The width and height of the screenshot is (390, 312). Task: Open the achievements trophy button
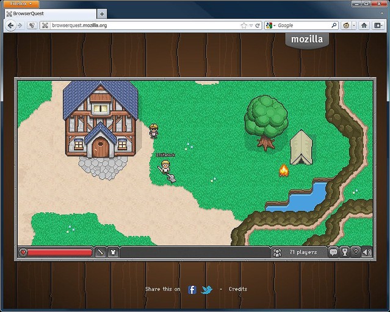[345, 252]
